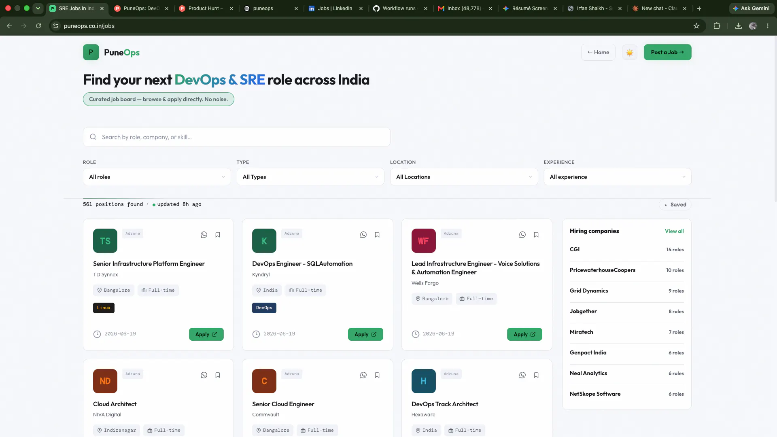Bookmark this page with star icon
This screenshot has height=437, width=777.
point(696,26)
